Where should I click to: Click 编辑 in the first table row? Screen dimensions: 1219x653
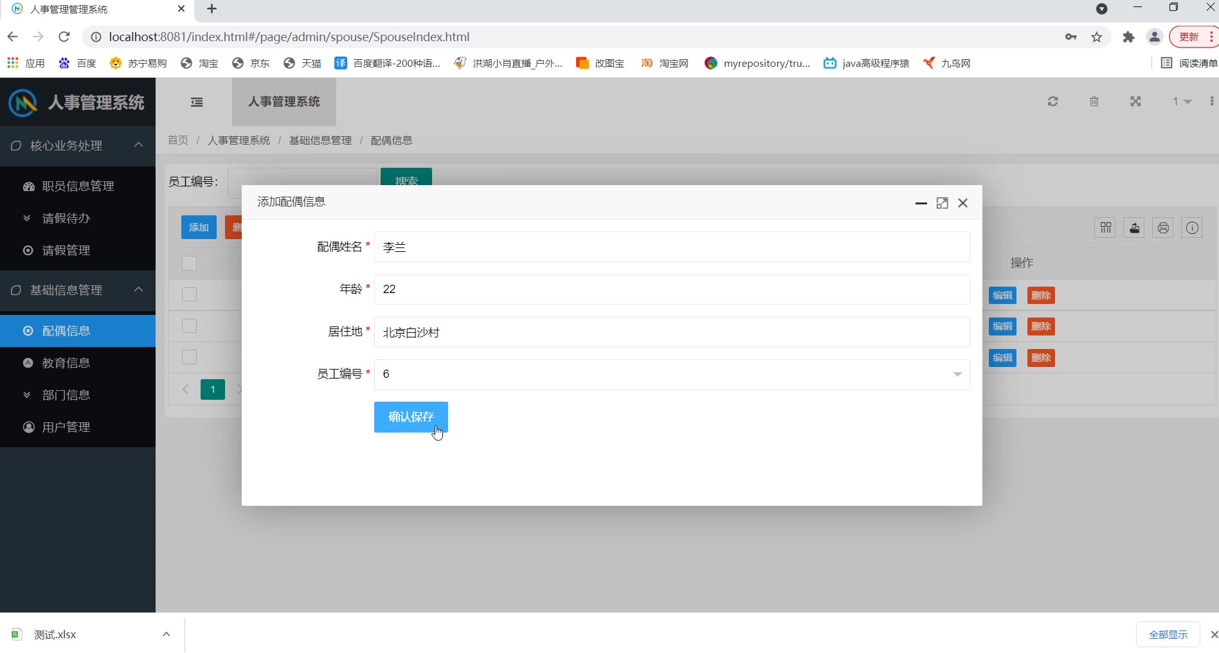[x=1002, y=296]
